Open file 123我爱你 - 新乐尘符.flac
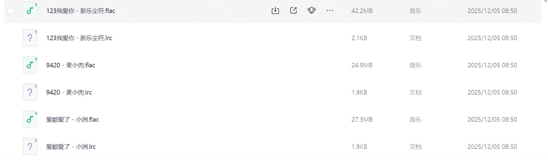The image size is (548, 160). (x=81, y=11)
